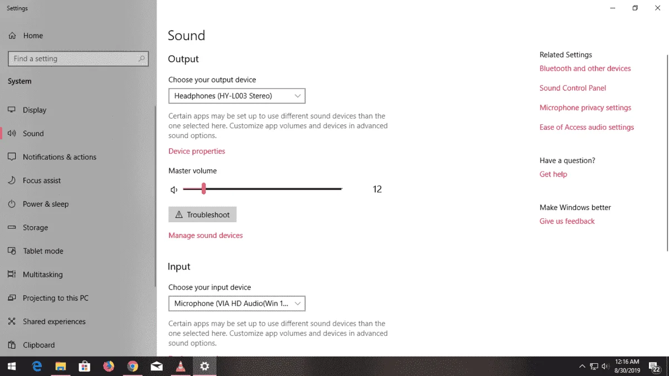Open Microphone privacy settings link
Viewport: 669px width, 376px height.
tap(585, 108)
